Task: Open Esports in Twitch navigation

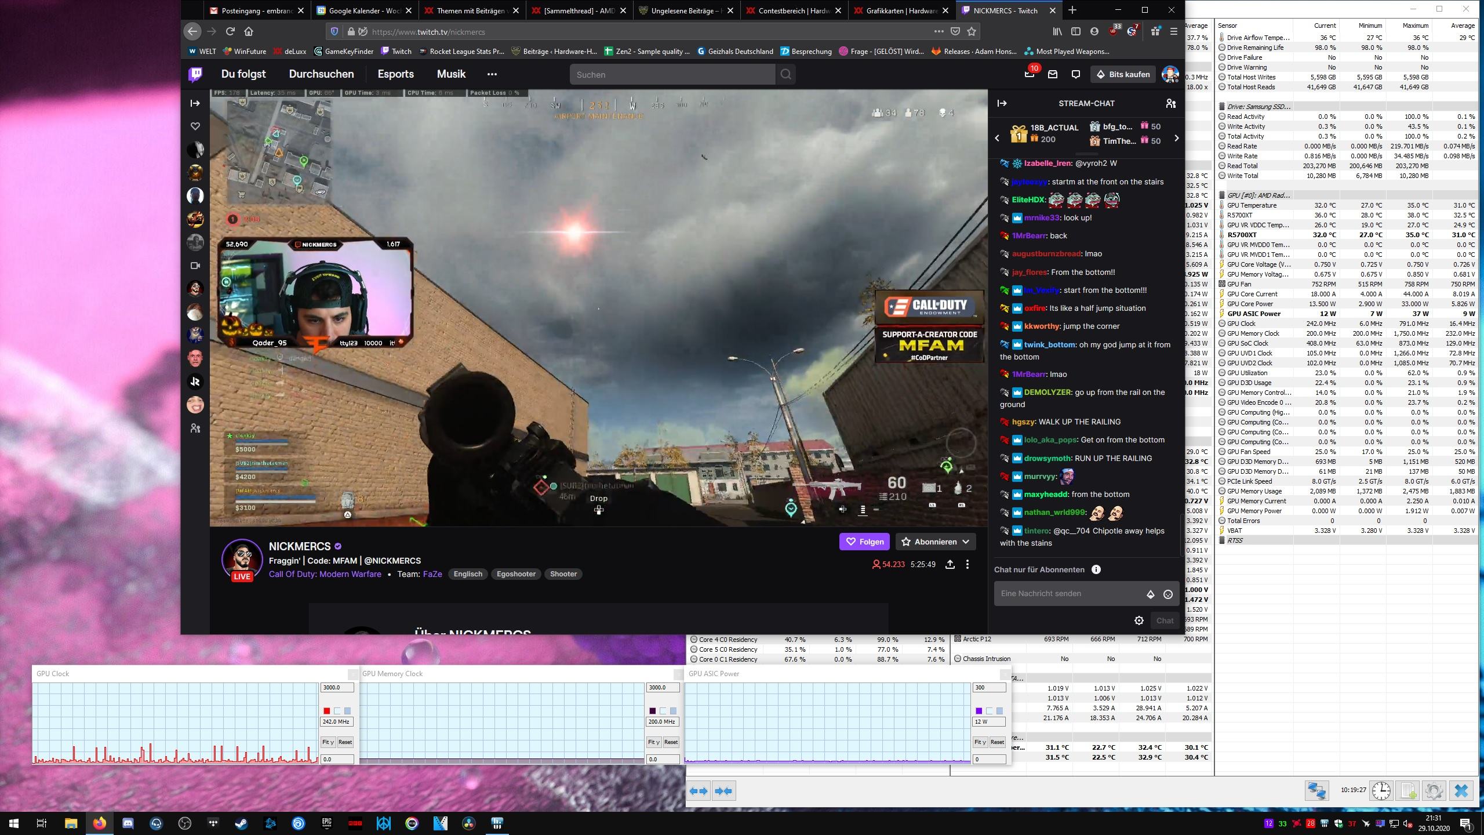Action: pos(396,74)
